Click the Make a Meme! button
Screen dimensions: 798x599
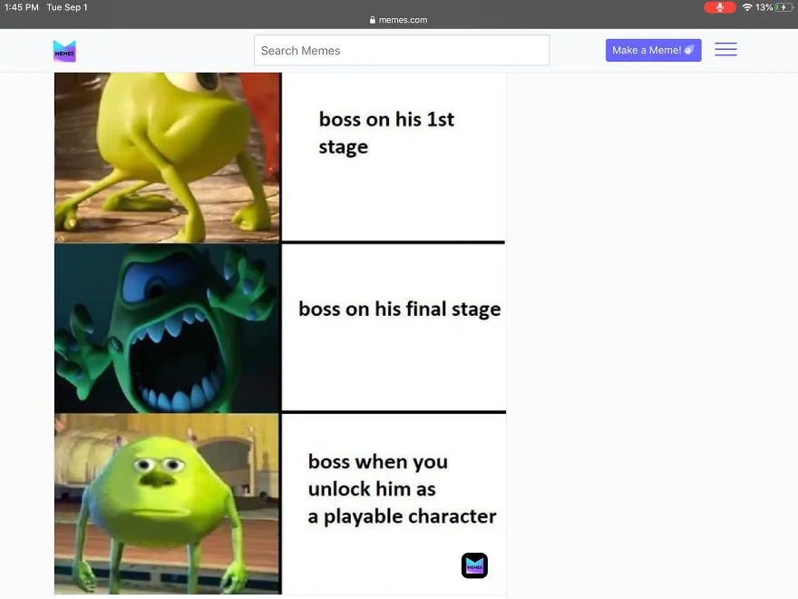pyautogui.click(x=654, y=51)
